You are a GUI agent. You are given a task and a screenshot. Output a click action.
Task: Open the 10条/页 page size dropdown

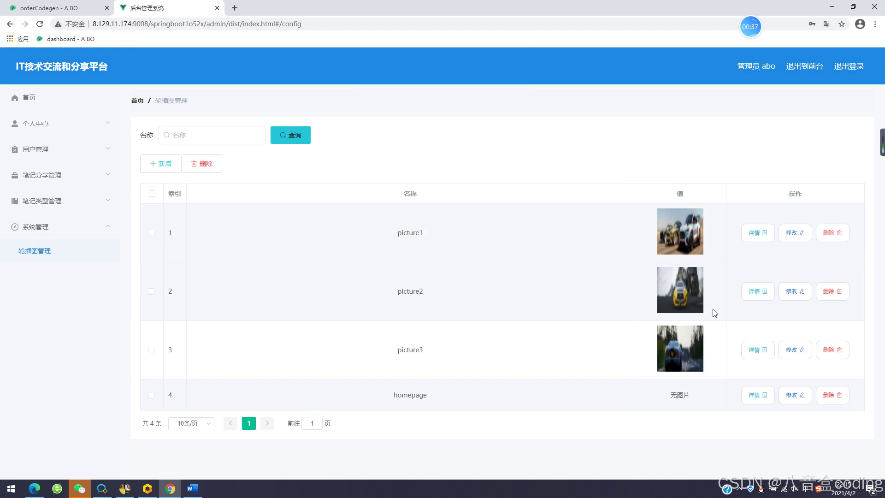click(x=191, y=423)
